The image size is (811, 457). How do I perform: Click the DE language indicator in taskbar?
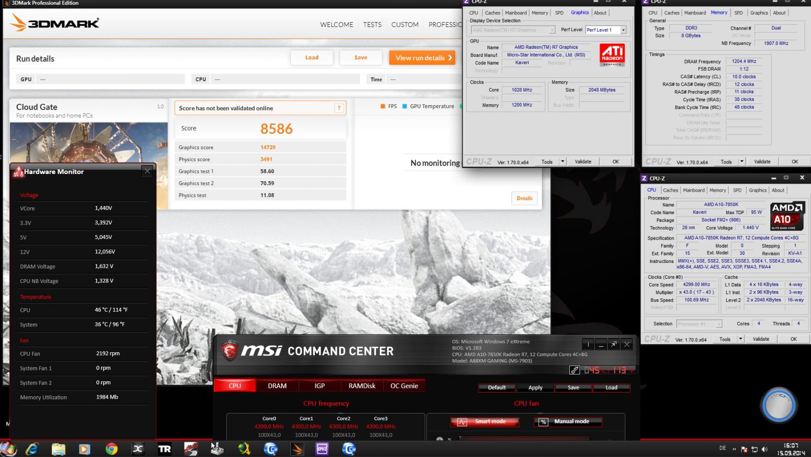pos(722,448)
